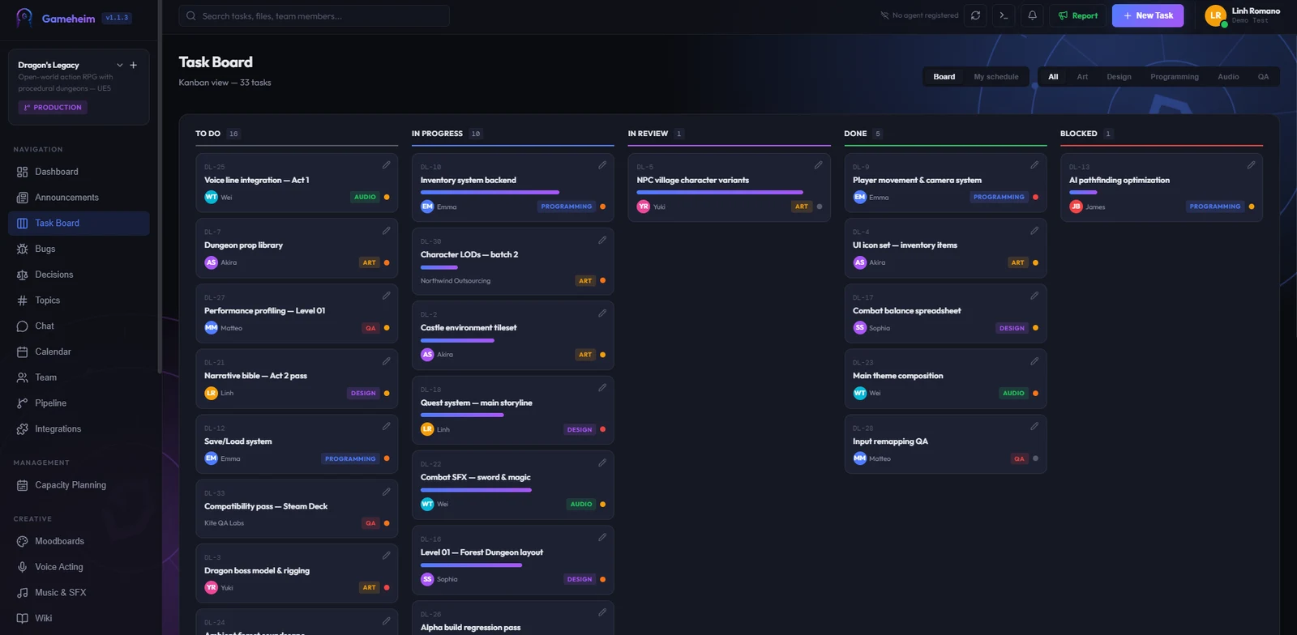Open Pipeline in the sidebar
The width and height of the screenshot is (1297, 635).
(79, 403)
